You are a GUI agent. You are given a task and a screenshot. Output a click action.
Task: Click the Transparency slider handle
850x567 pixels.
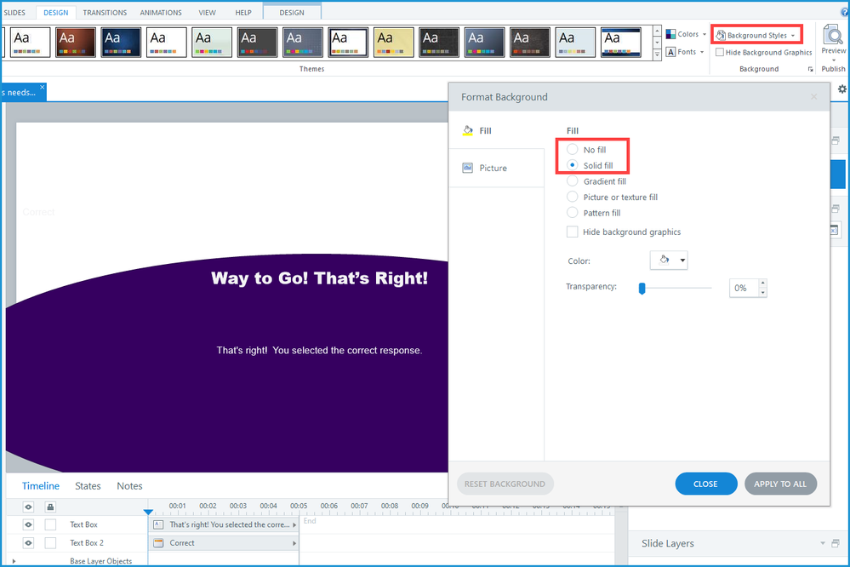pos(642,289)
